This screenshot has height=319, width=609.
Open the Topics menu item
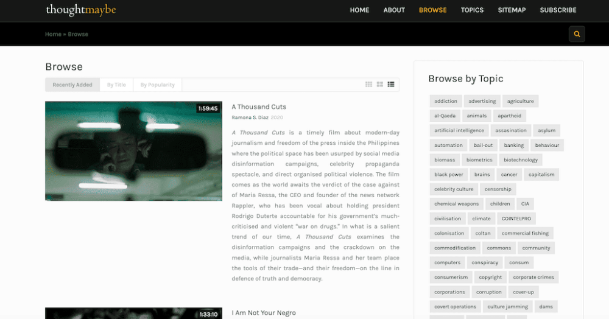[x=472, y=10]
